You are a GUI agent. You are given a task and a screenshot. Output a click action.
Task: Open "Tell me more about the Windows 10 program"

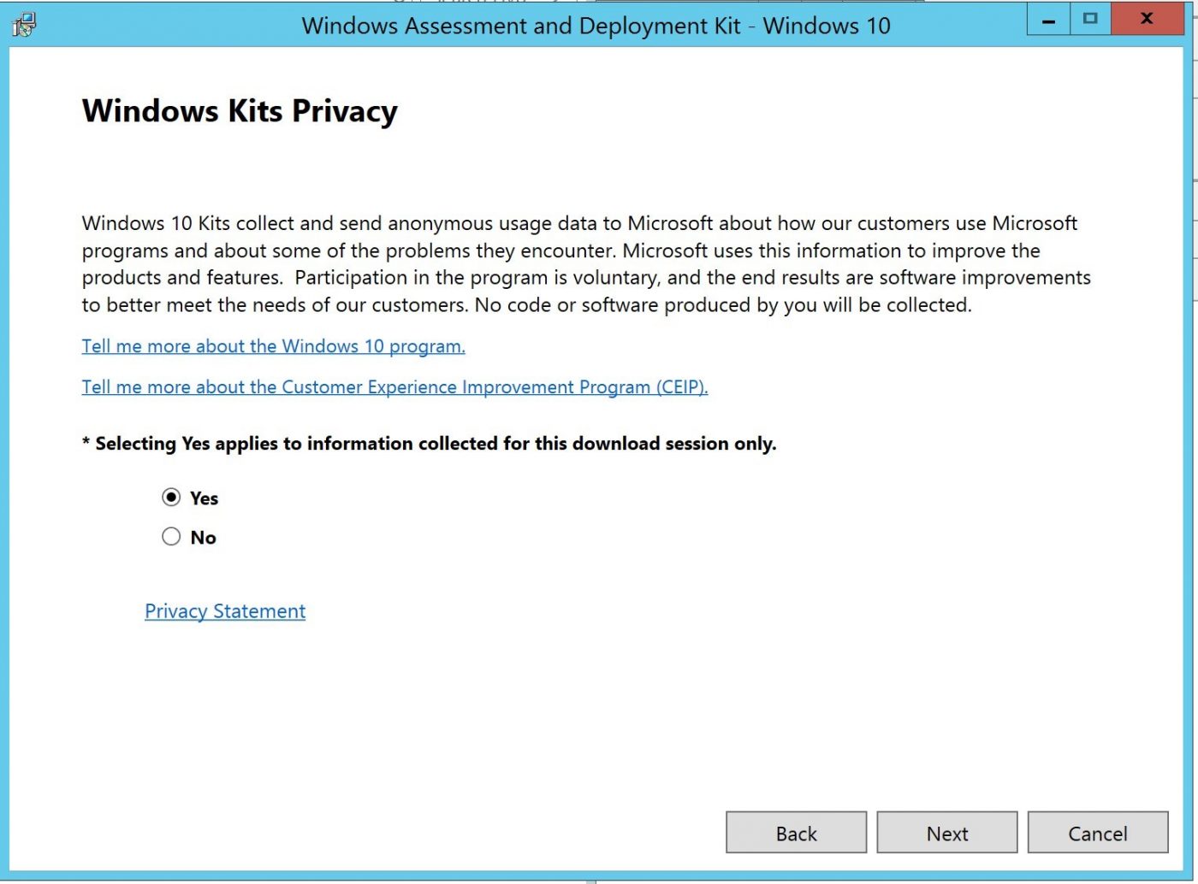[x=273, y=346]
